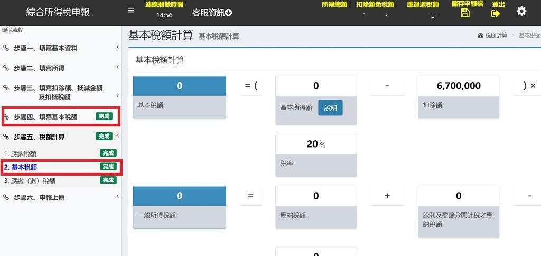The height and width of the screenshot is (256, 541).
Task: Click the link icon beside 步驟二
Action: click(x=6, y=68)
